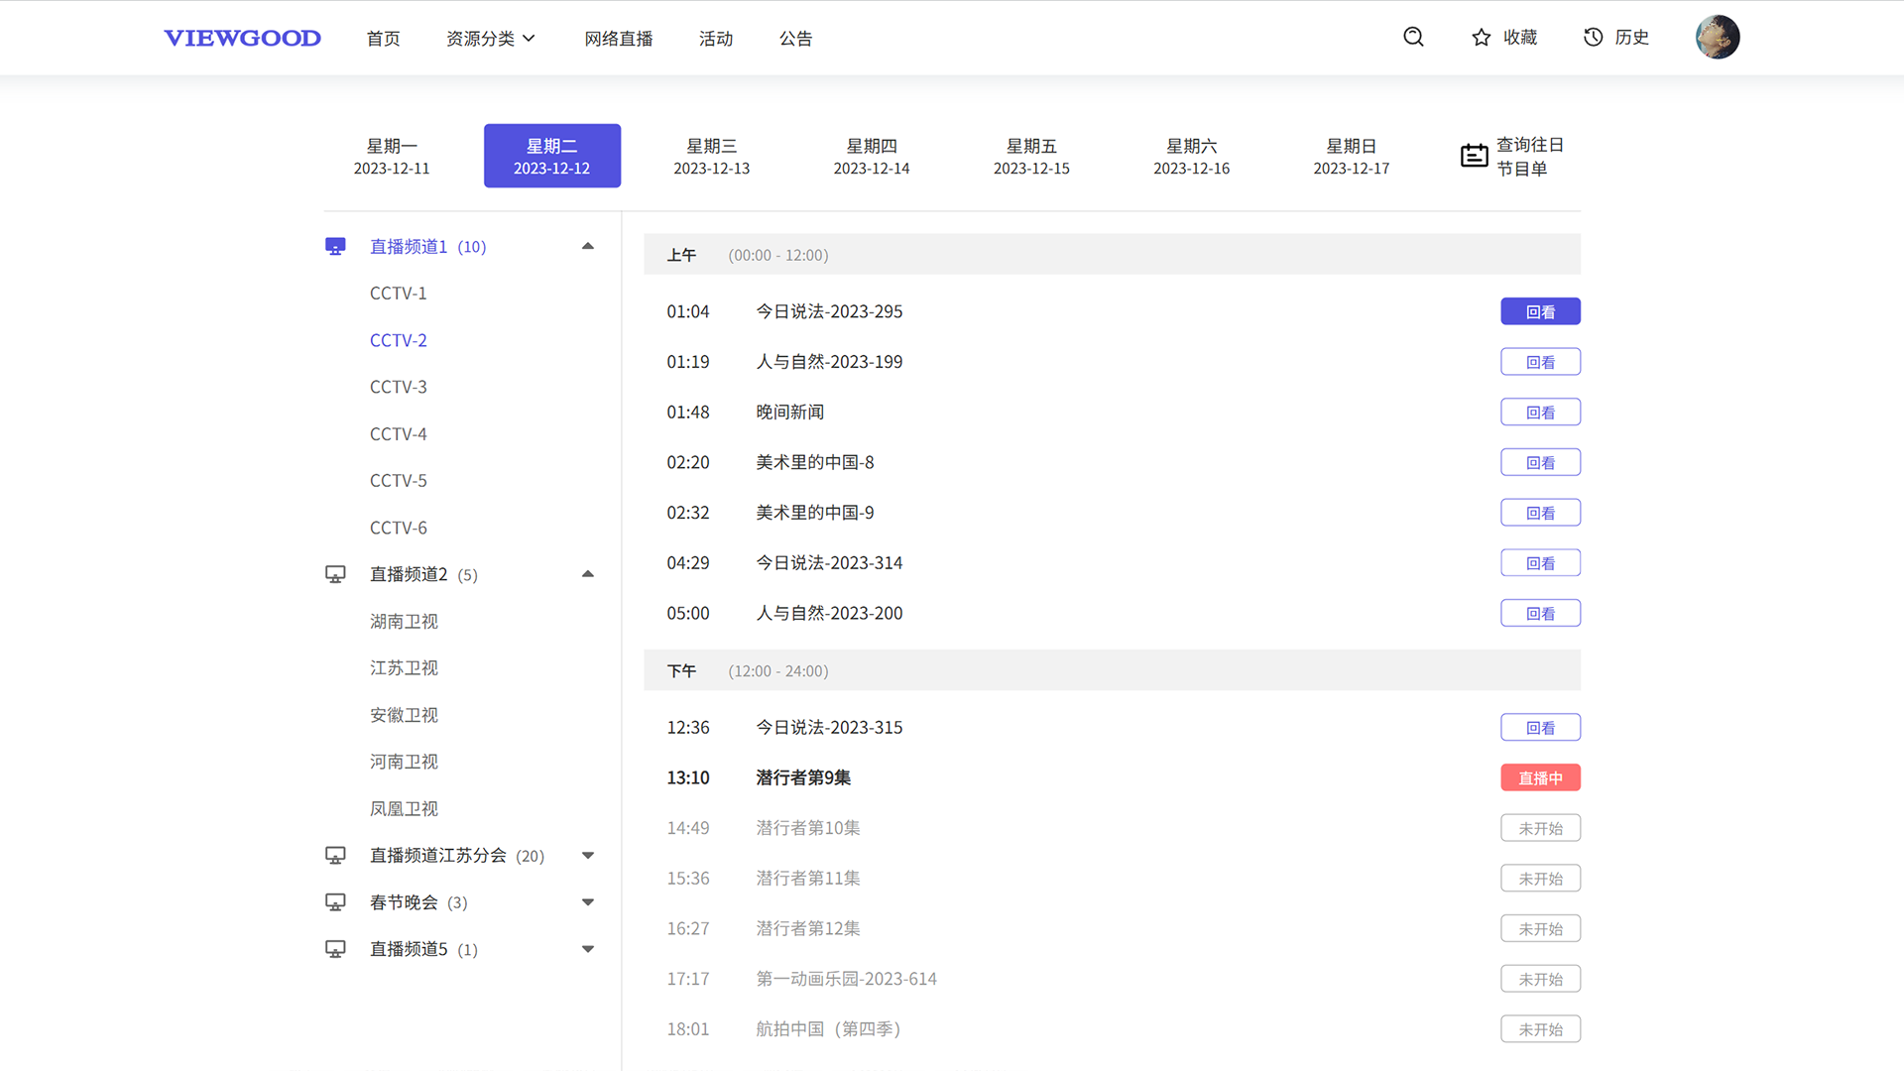
Task: Switch to the 星期三 2023-12-13 tab
Action: tap(712, 156)
